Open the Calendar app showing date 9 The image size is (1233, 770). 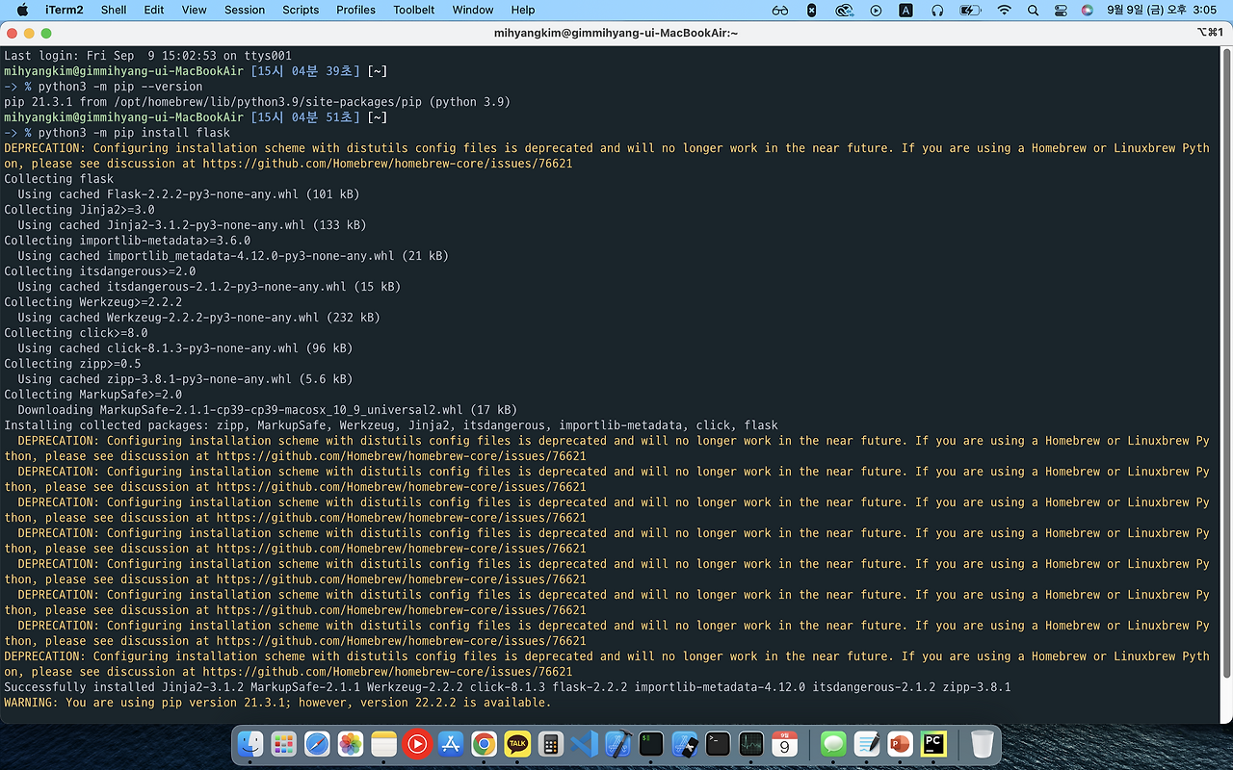point(784,744)
